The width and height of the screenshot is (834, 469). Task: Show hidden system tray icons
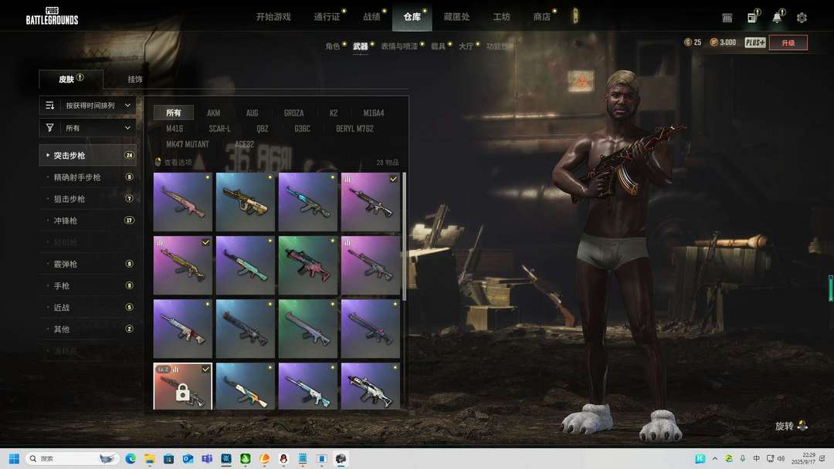(715, 458)
